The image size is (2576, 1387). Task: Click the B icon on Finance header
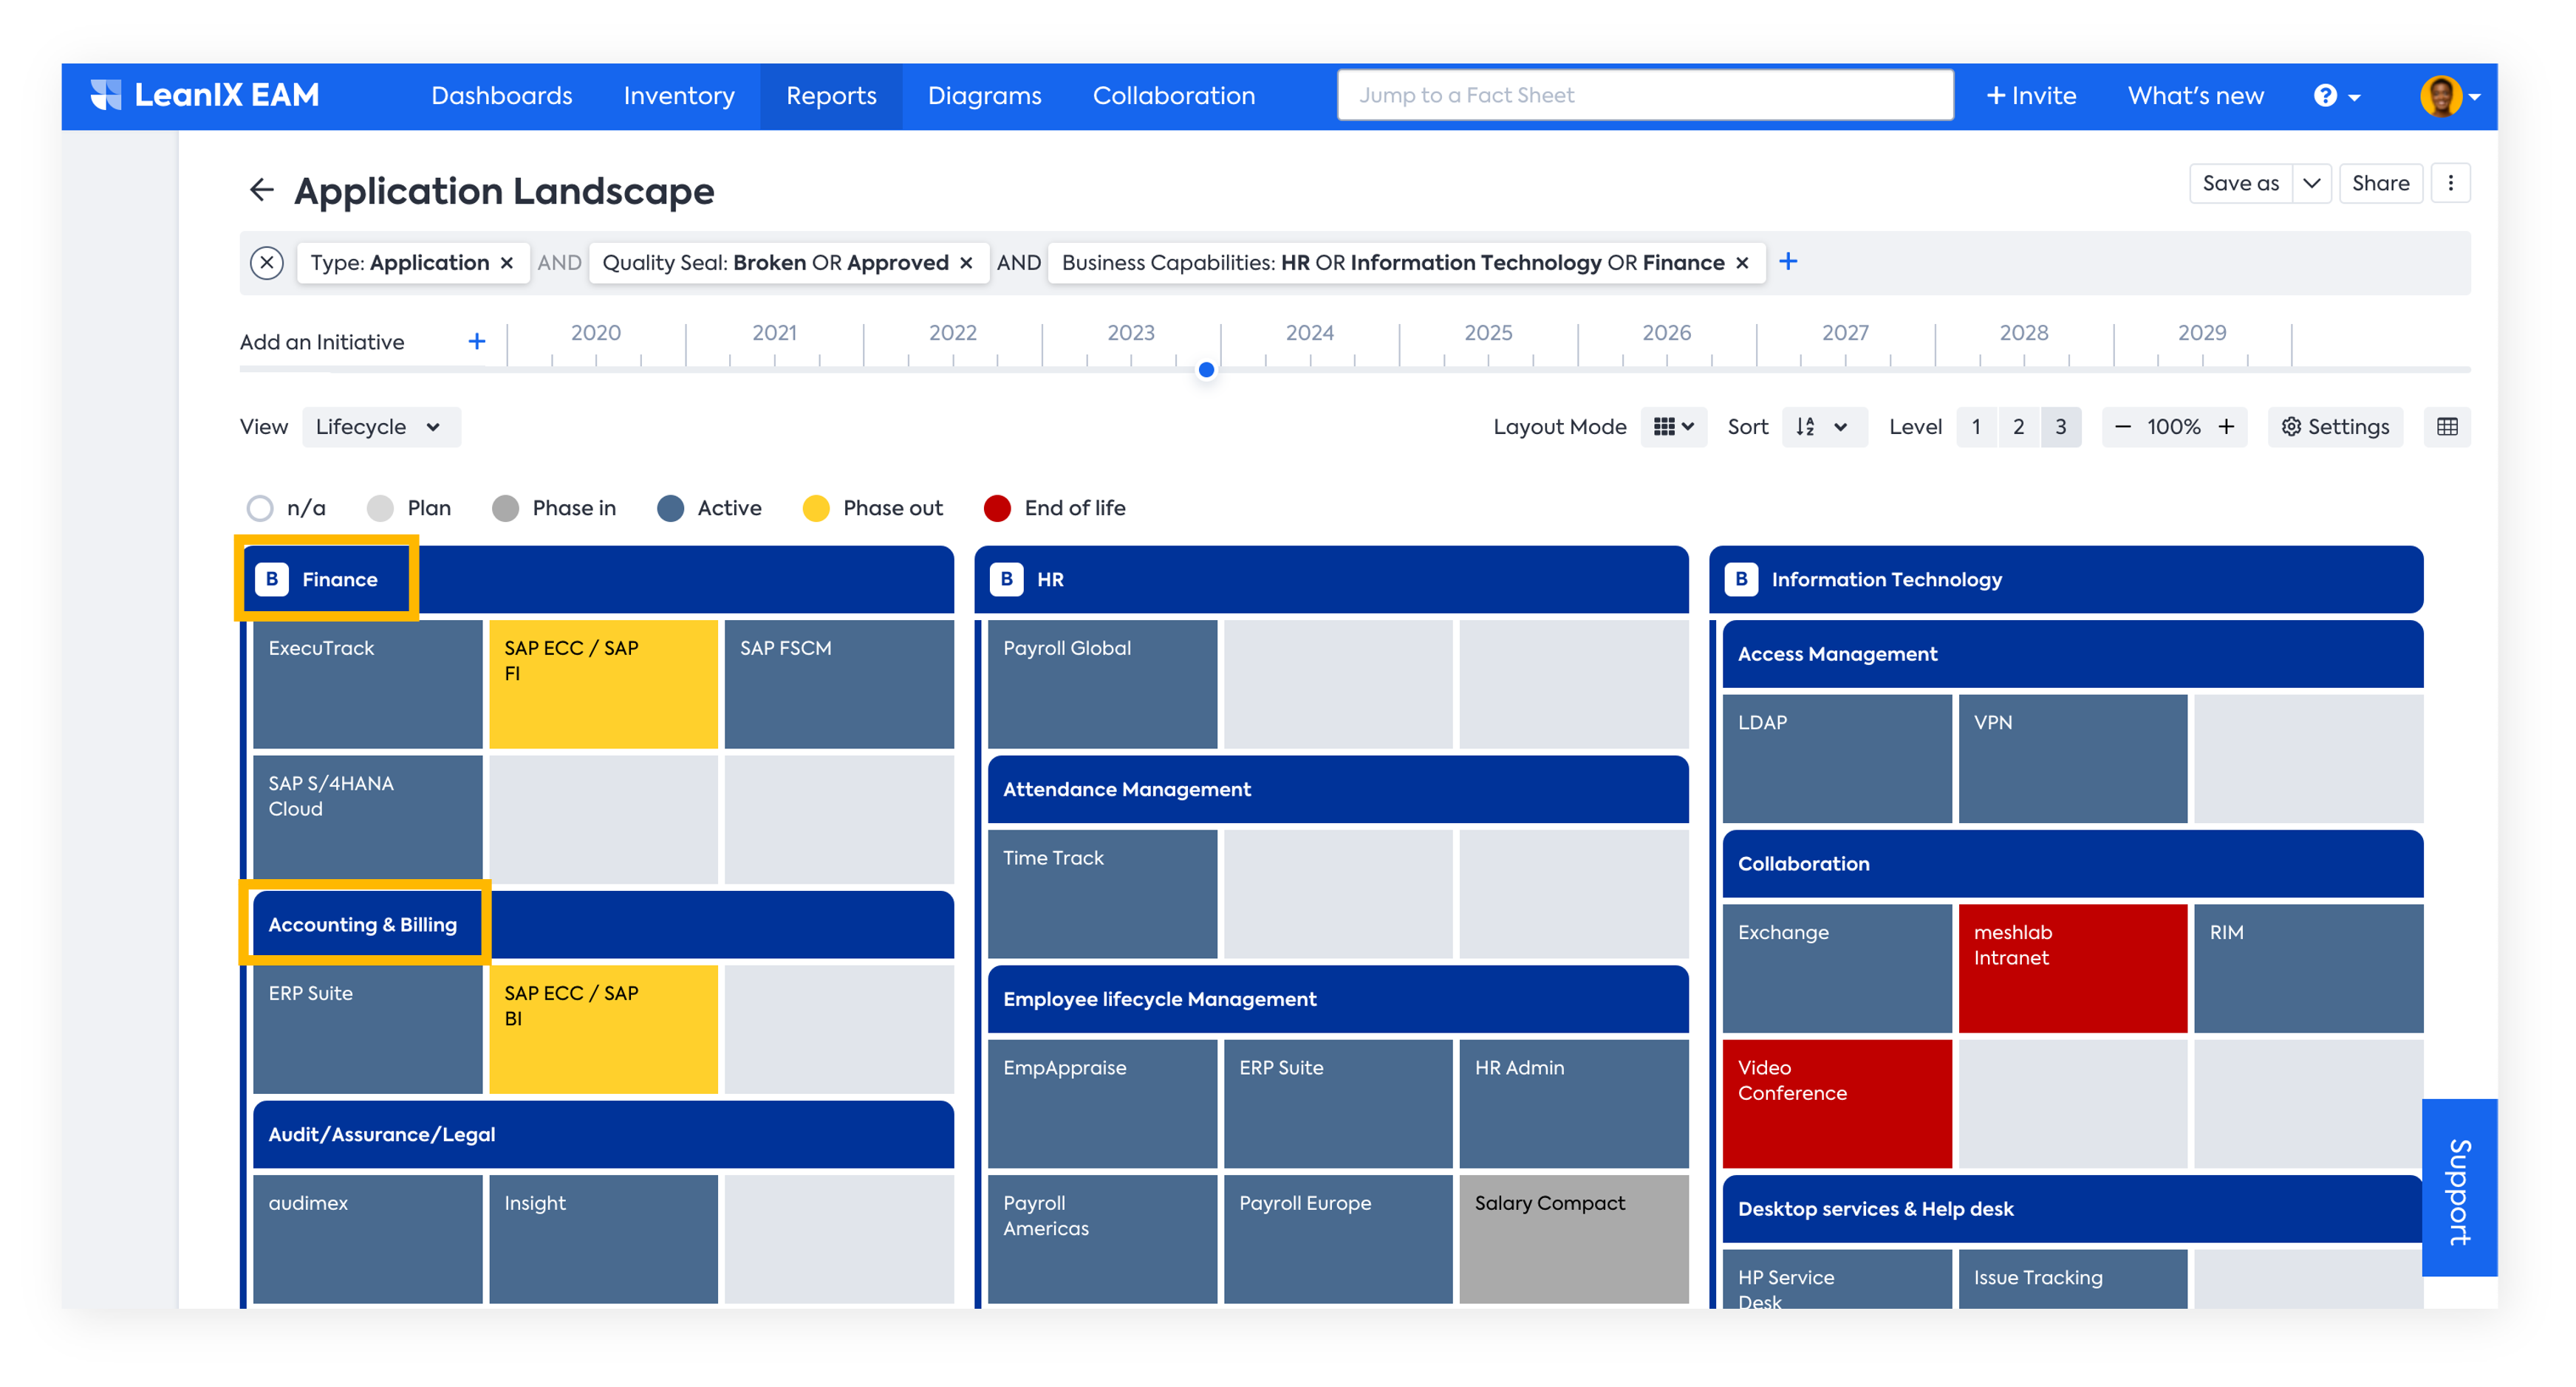272,579
